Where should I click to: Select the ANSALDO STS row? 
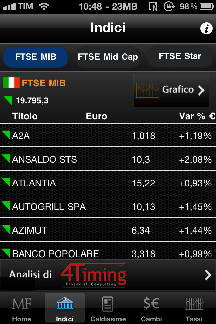click(x=108, y=159)
